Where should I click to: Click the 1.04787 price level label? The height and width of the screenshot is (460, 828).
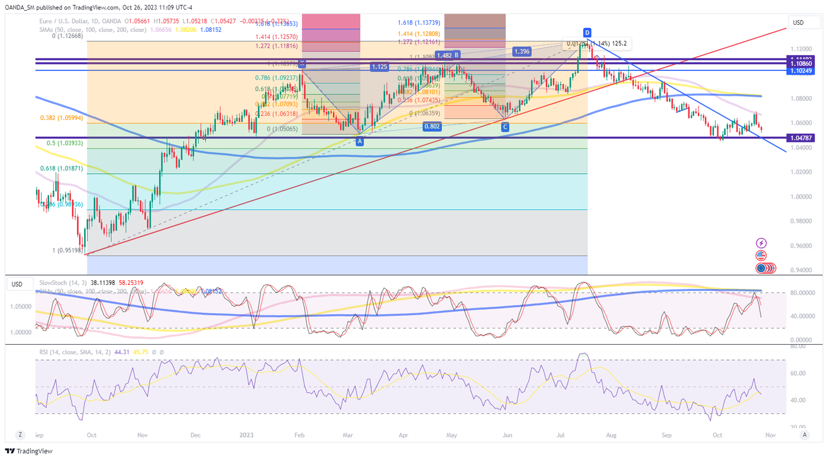click(x=802, y=138)
